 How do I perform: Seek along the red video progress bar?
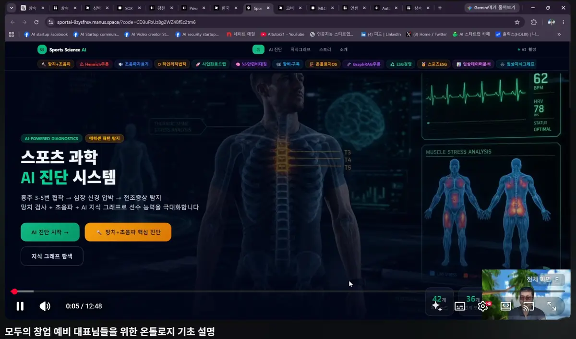[x=288, y=291]
